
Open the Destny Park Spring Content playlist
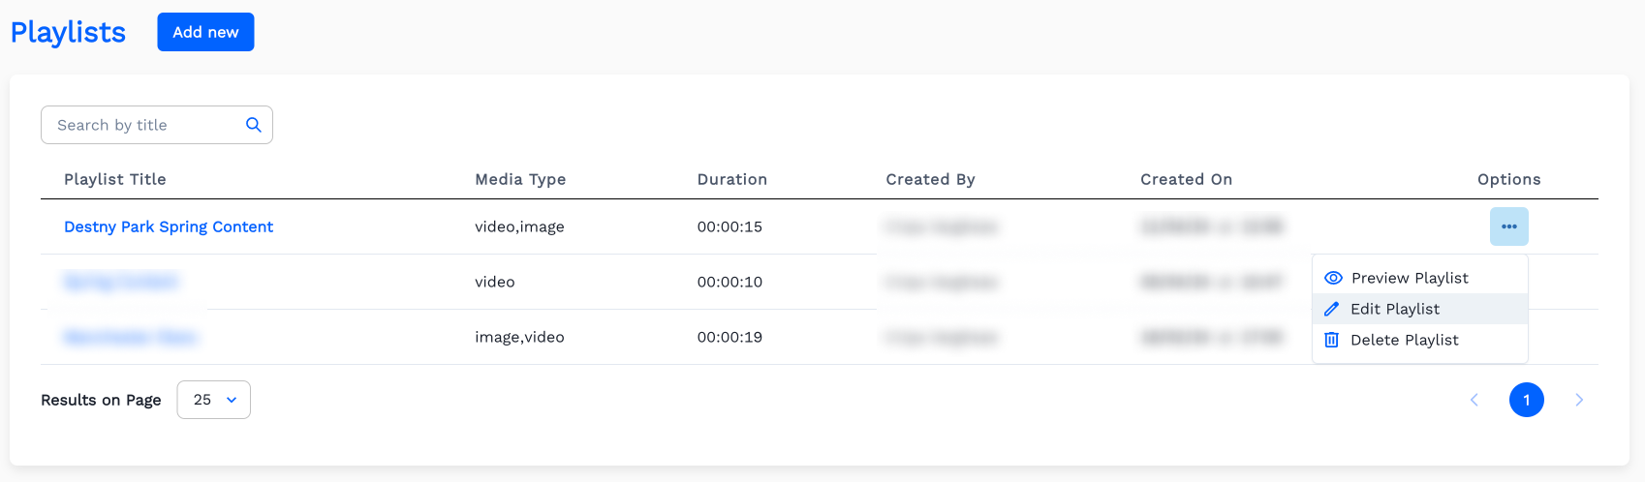(x=169, y=226)
